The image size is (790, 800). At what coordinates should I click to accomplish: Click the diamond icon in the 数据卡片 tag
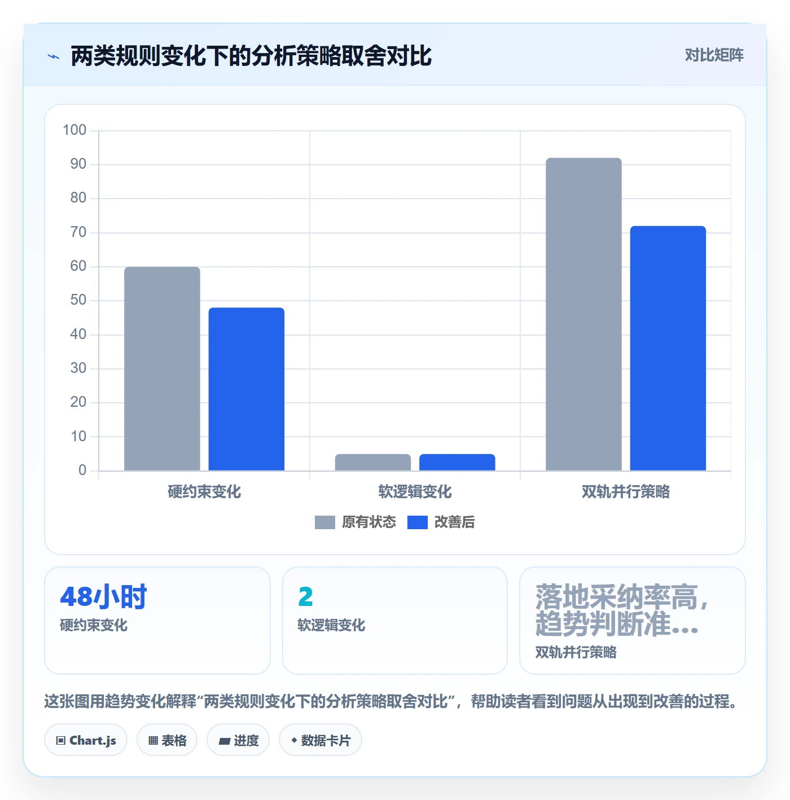click(294, 740)
